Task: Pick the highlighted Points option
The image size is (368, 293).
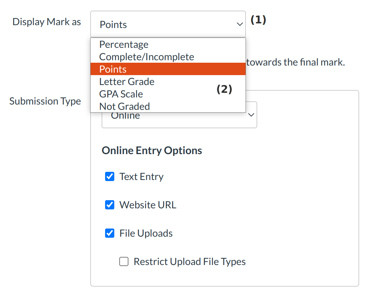Action: click(113, 69)
